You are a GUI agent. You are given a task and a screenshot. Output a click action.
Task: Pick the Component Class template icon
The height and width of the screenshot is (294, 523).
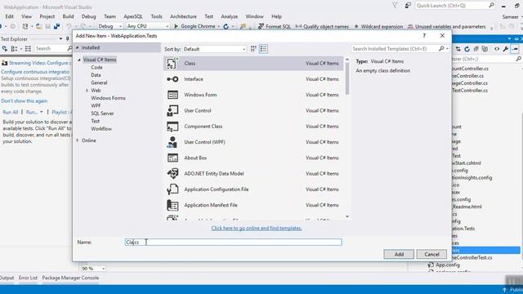[172, 127]
